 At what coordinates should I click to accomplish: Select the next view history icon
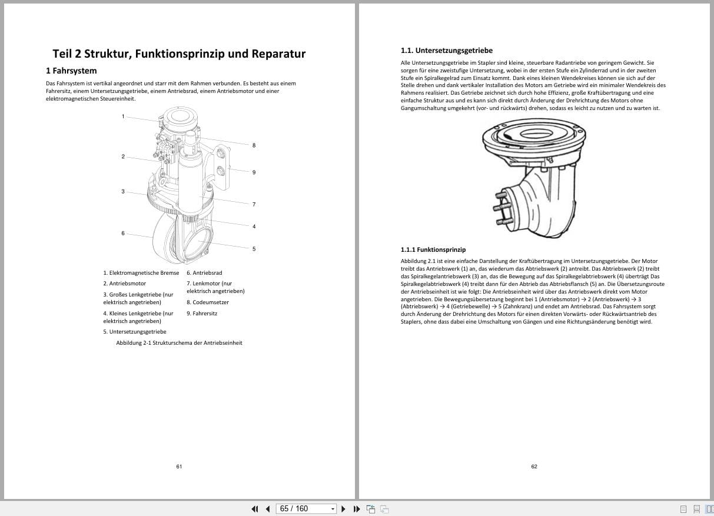tap(383, 508)
